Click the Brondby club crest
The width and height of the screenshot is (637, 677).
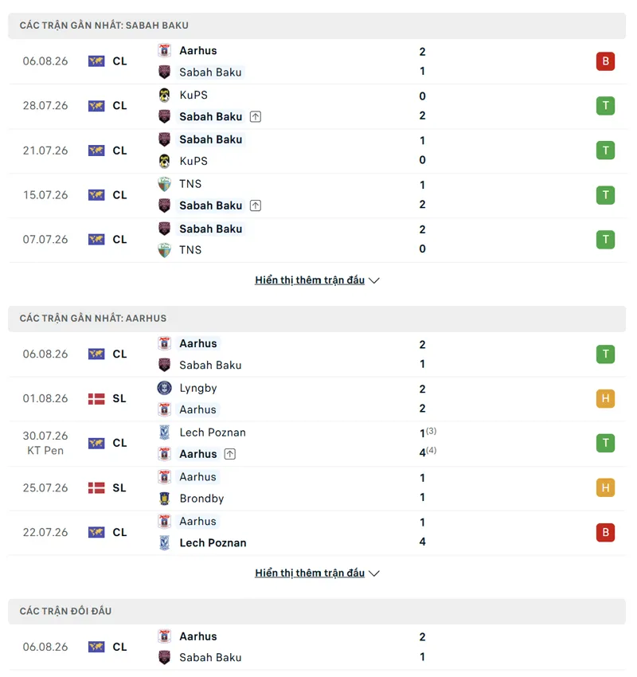[164, 499]
